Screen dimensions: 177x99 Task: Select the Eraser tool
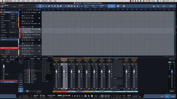(x=49, y=6)
